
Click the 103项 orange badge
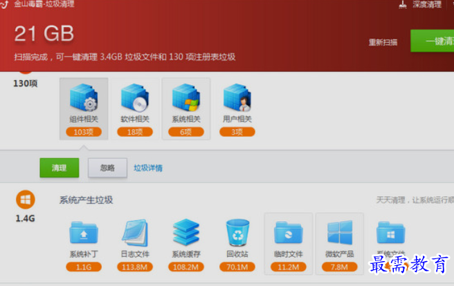point(84,132)
